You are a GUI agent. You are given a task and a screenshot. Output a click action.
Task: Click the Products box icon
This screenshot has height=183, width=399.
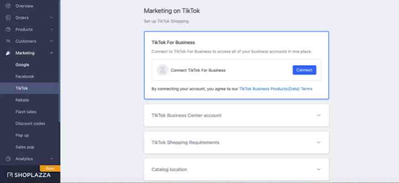coord(8,29)
